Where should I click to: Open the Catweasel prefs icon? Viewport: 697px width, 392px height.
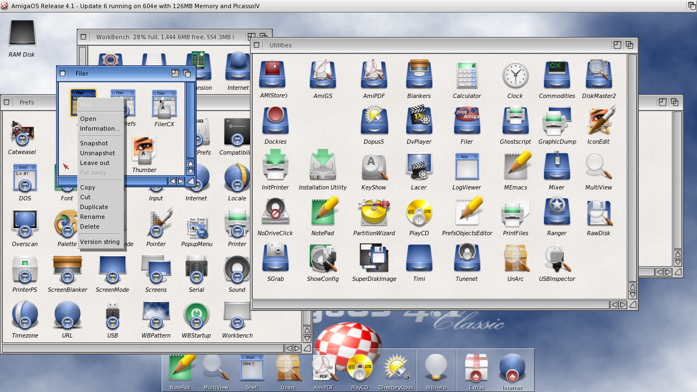point(22,133)
